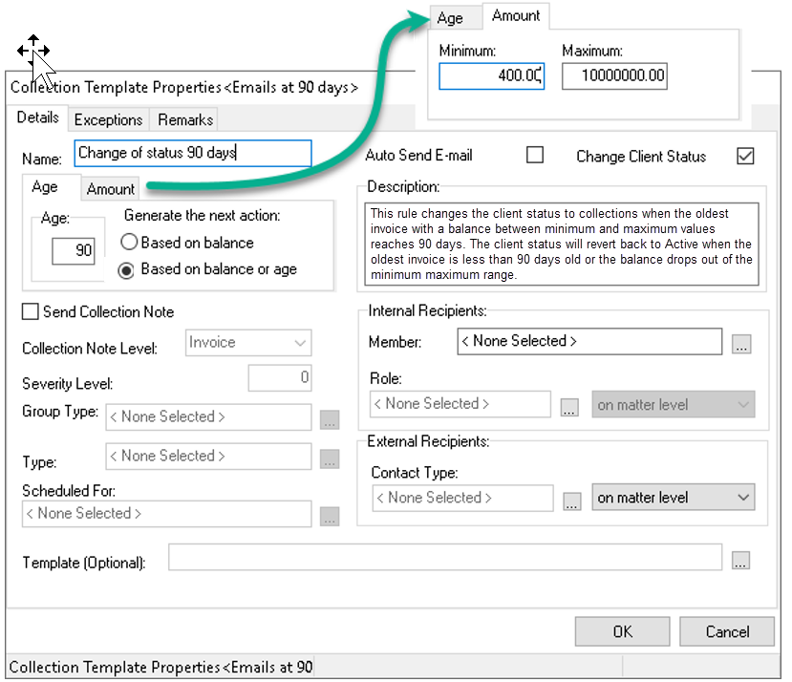Select the Based on balance radio option
Image resolution: width=792 pixels, height=682 pixels.
pyautogui.click(x=129, y=242)
